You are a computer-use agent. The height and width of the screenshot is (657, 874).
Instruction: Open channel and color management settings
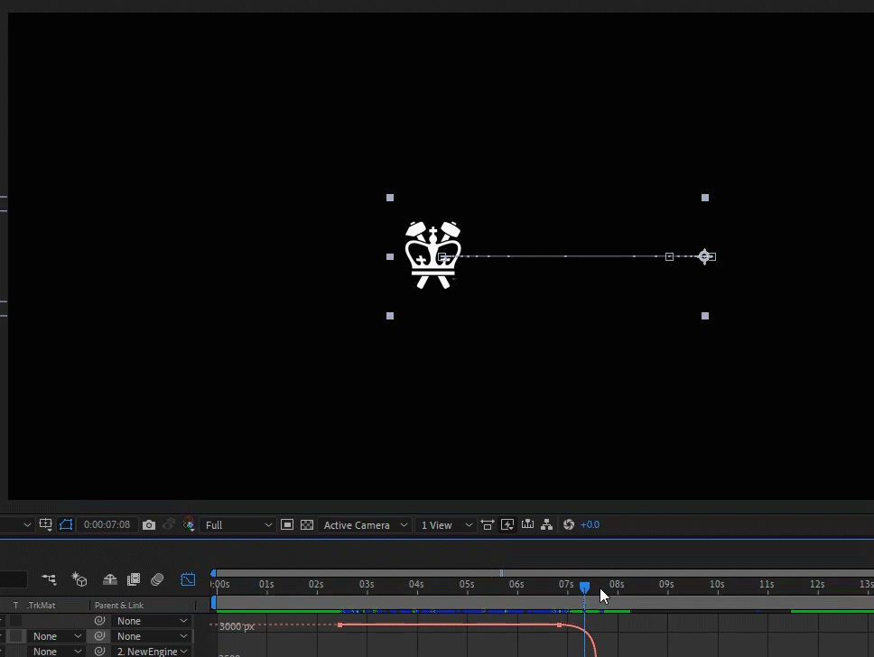[189, 525]
